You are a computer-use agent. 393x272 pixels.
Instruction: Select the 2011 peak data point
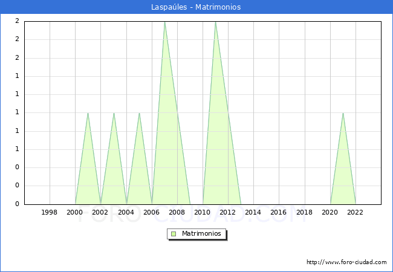point(215,22)
